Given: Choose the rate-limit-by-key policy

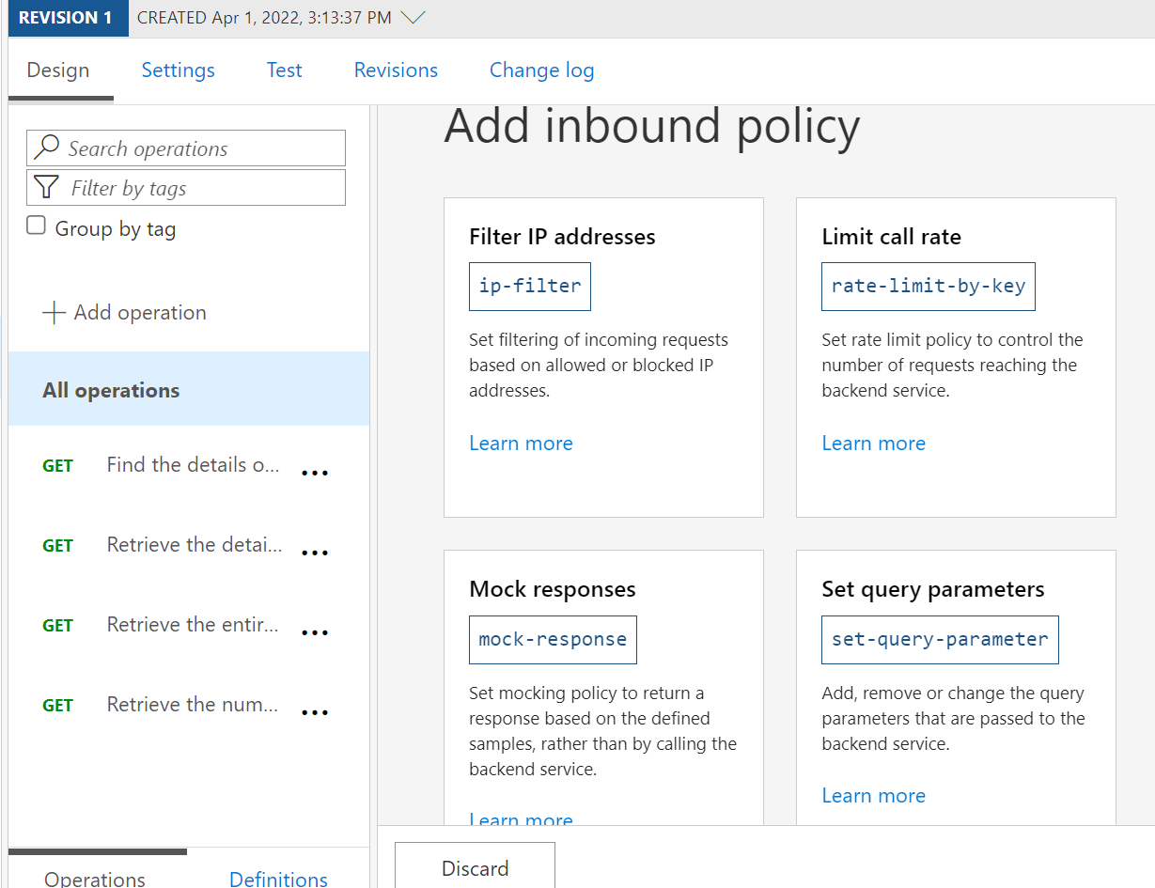Looking at the screenshot, I should (929, 286).
